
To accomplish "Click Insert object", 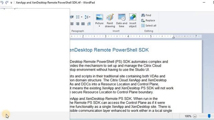I will coord(133,21).
